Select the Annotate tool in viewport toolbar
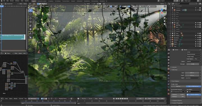202x106 pixels. tap(31, 33)
